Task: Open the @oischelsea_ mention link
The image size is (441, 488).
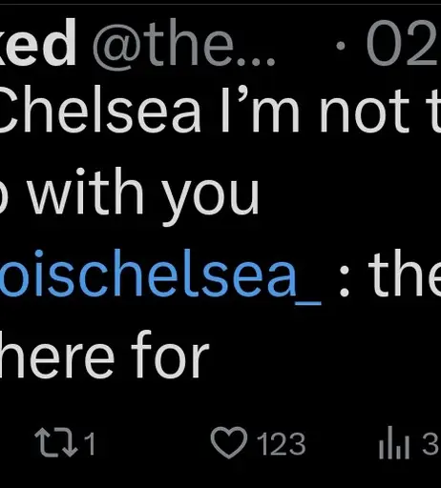Action: point(160,275)
